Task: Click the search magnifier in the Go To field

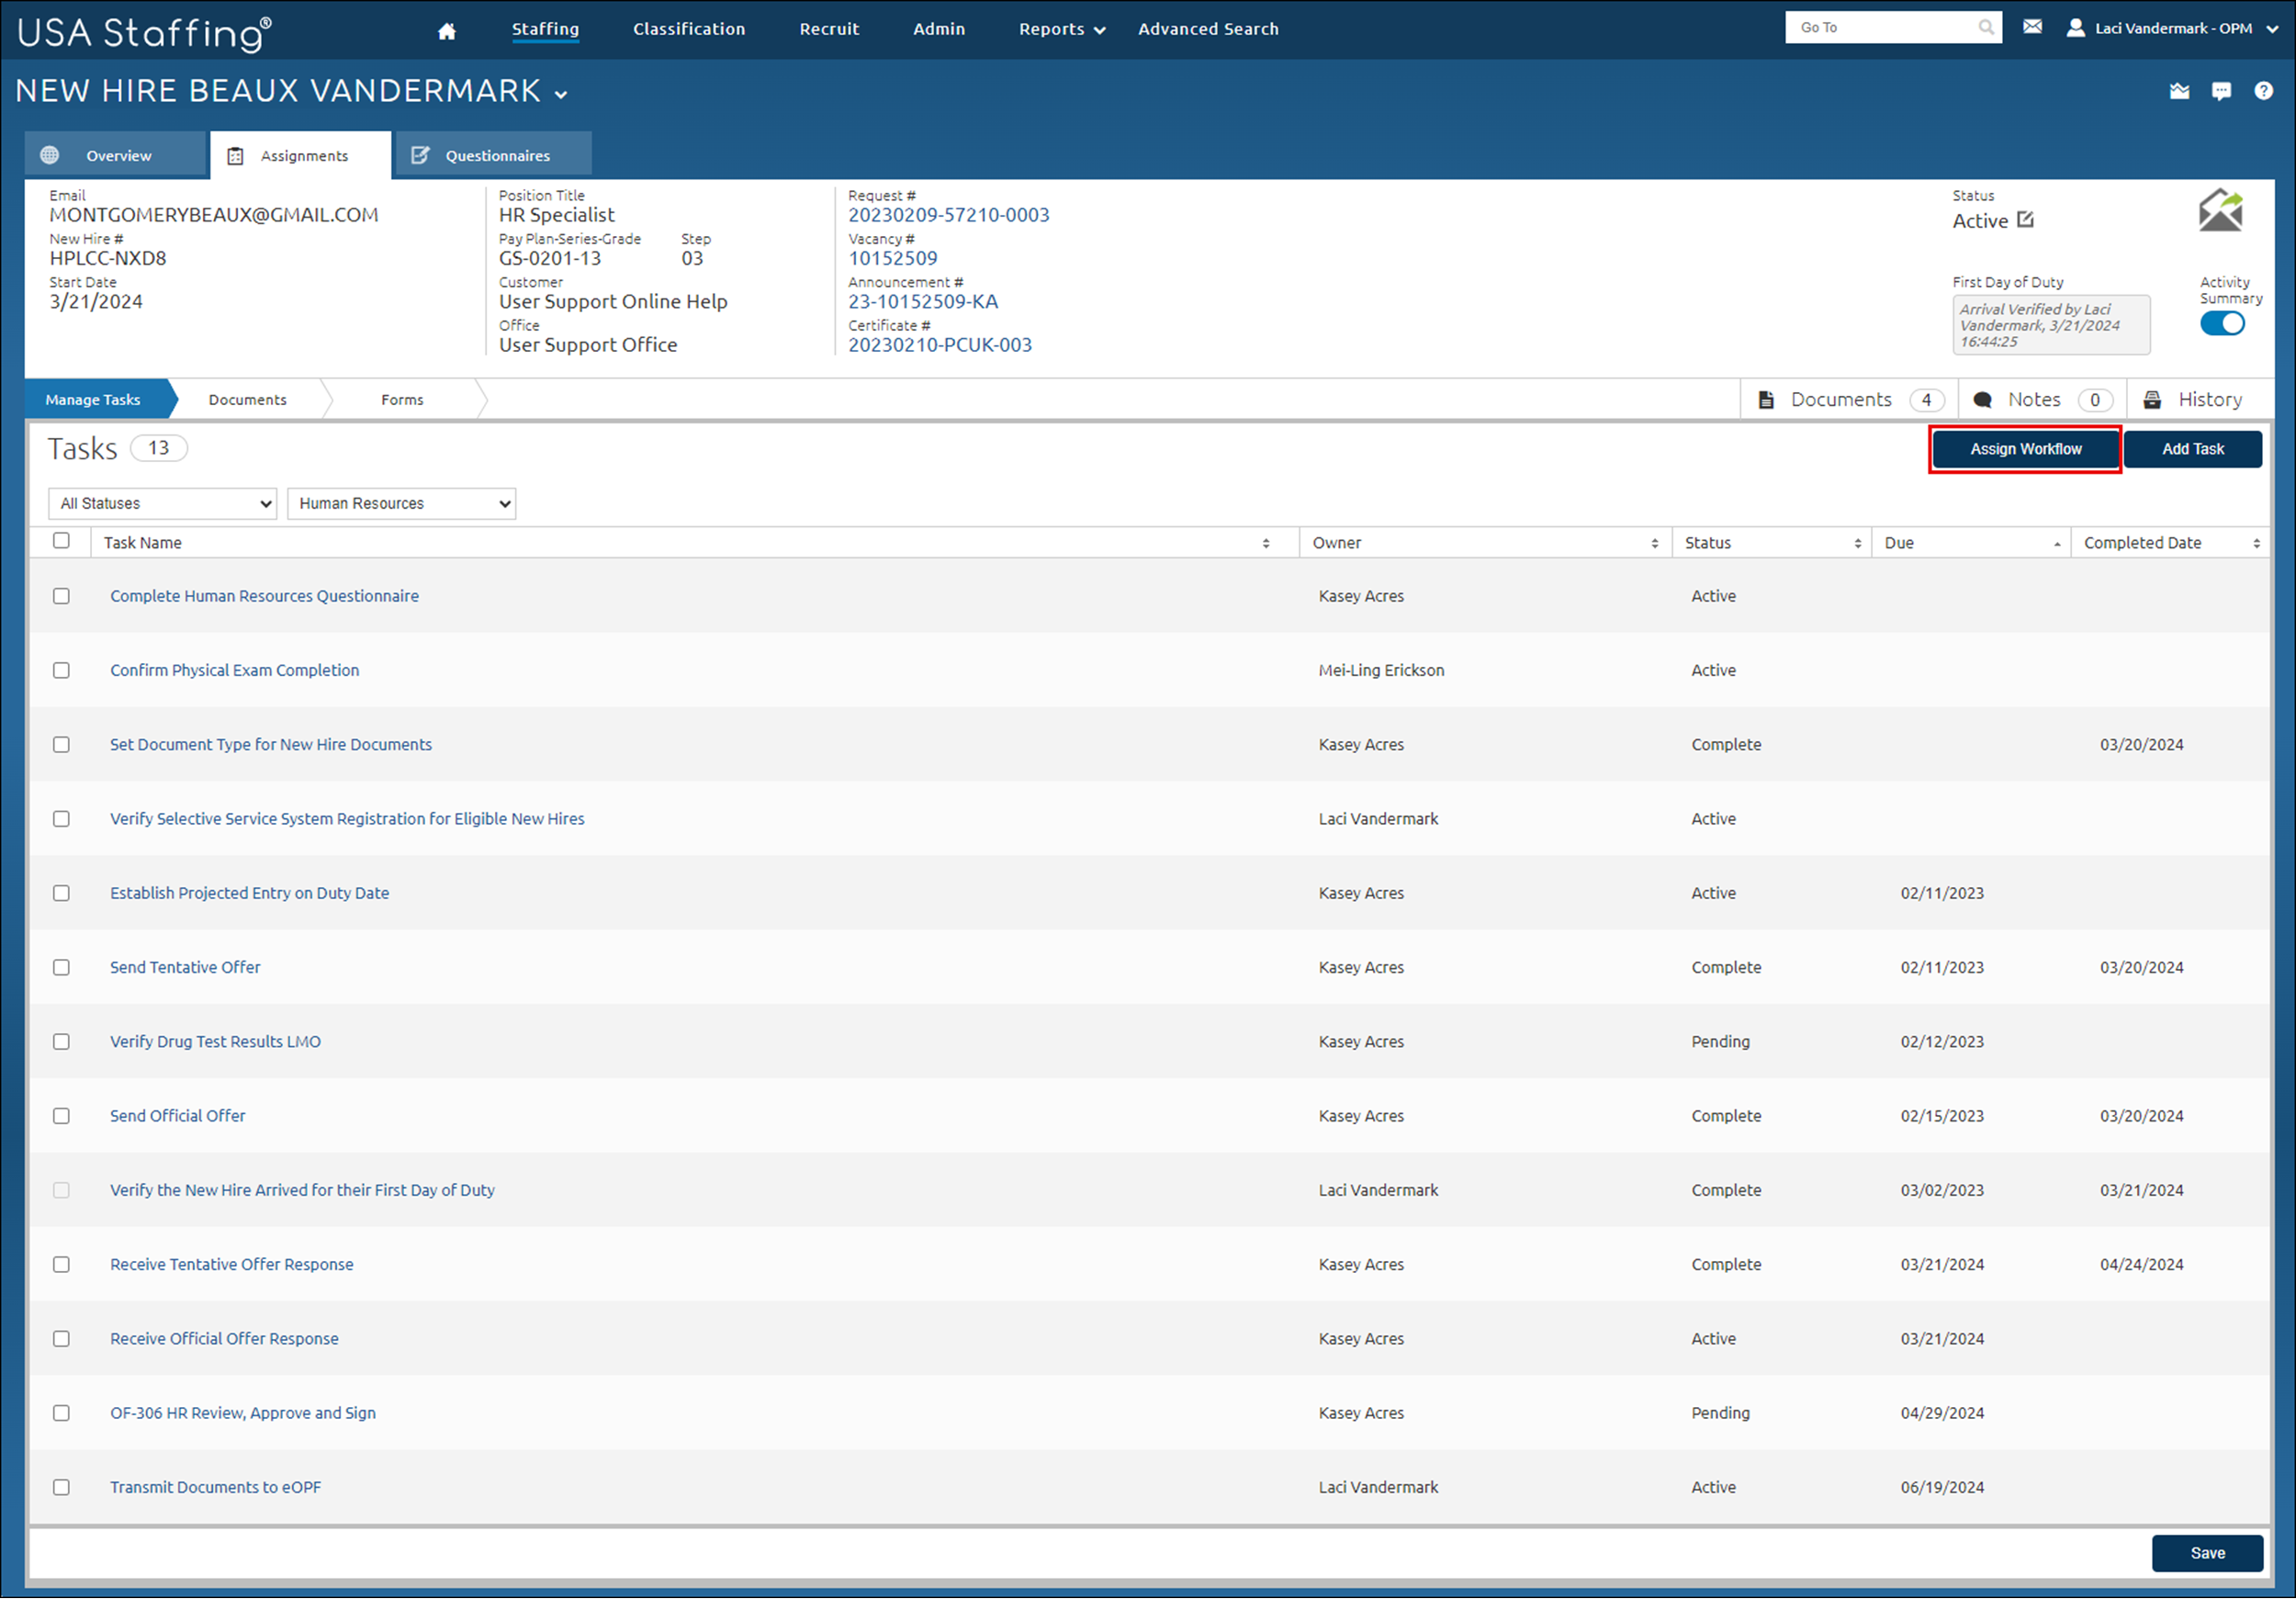Action: (x=1987, y=27)
